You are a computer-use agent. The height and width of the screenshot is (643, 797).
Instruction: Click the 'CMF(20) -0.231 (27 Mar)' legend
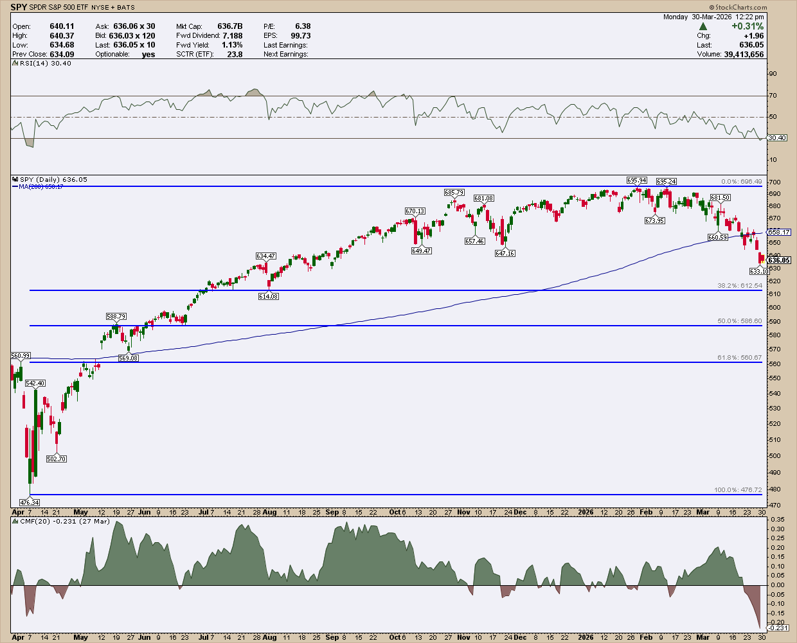tap(65, 522)
